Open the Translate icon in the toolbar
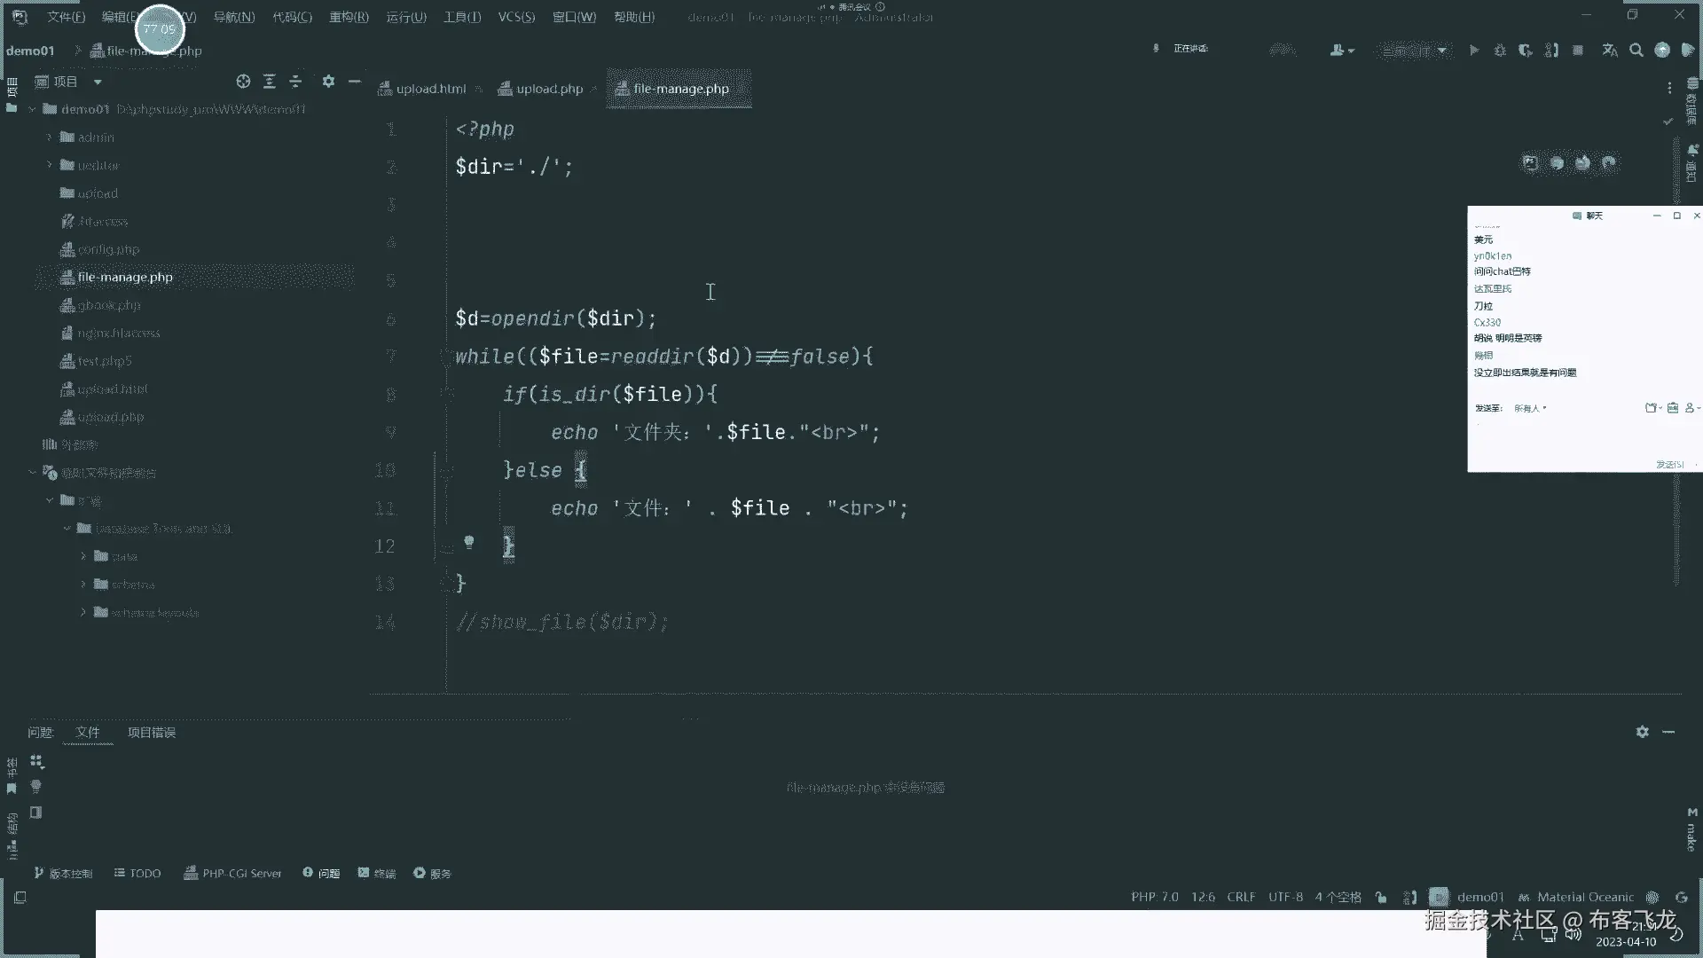The image size is (1703, 958). [1610, 51]
